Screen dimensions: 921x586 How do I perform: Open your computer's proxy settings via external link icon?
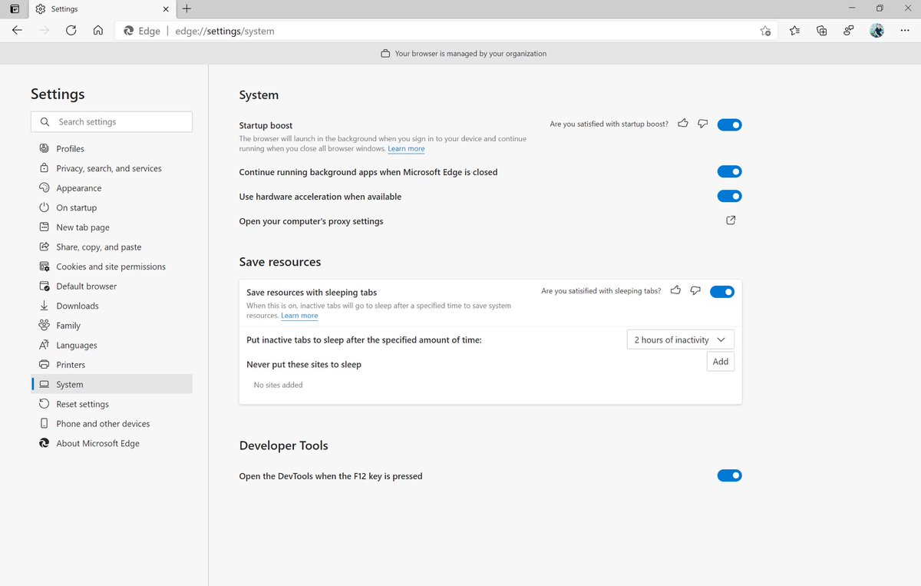[x=730, y=220]
